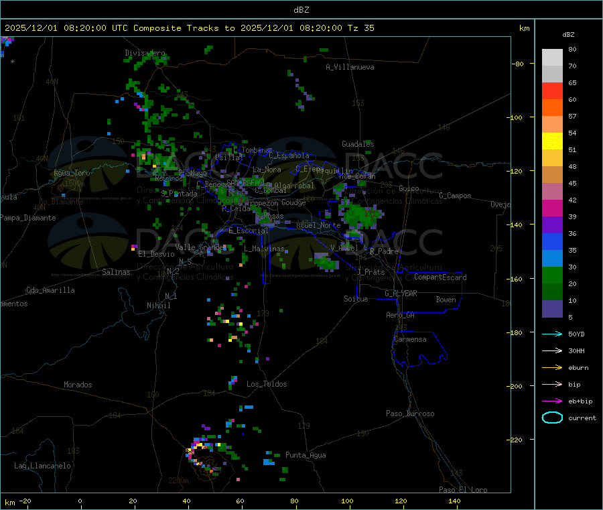This screenshot has height=510, width=603.
Task: Click the 'Pampa_Diamante' map label
Action: tap(28, 218)
